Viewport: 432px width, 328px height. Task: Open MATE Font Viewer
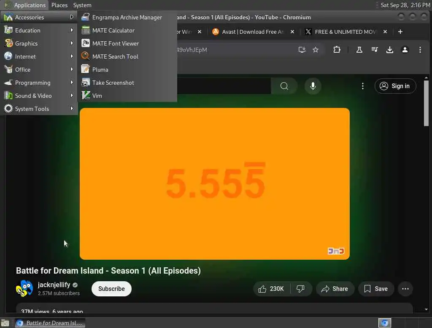tap(127, 43)
